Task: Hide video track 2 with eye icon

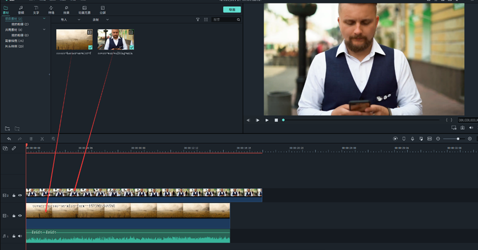Action: [x=20, y=195]
